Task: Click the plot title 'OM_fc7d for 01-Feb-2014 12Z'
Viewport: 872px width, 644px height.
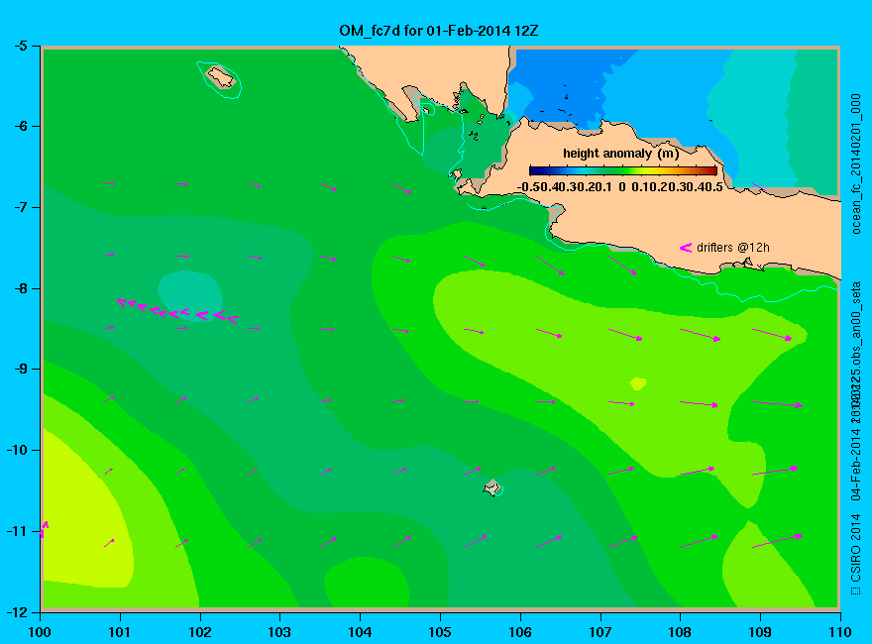Action: [438, 30]
